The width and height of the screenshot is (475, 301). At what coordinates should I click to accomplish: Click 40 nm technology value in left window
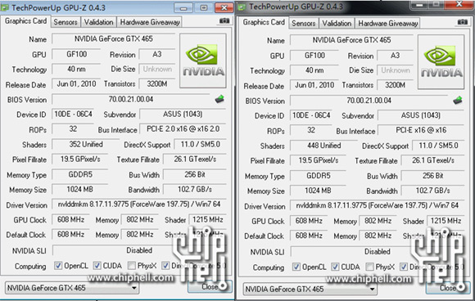click(76, 70)
